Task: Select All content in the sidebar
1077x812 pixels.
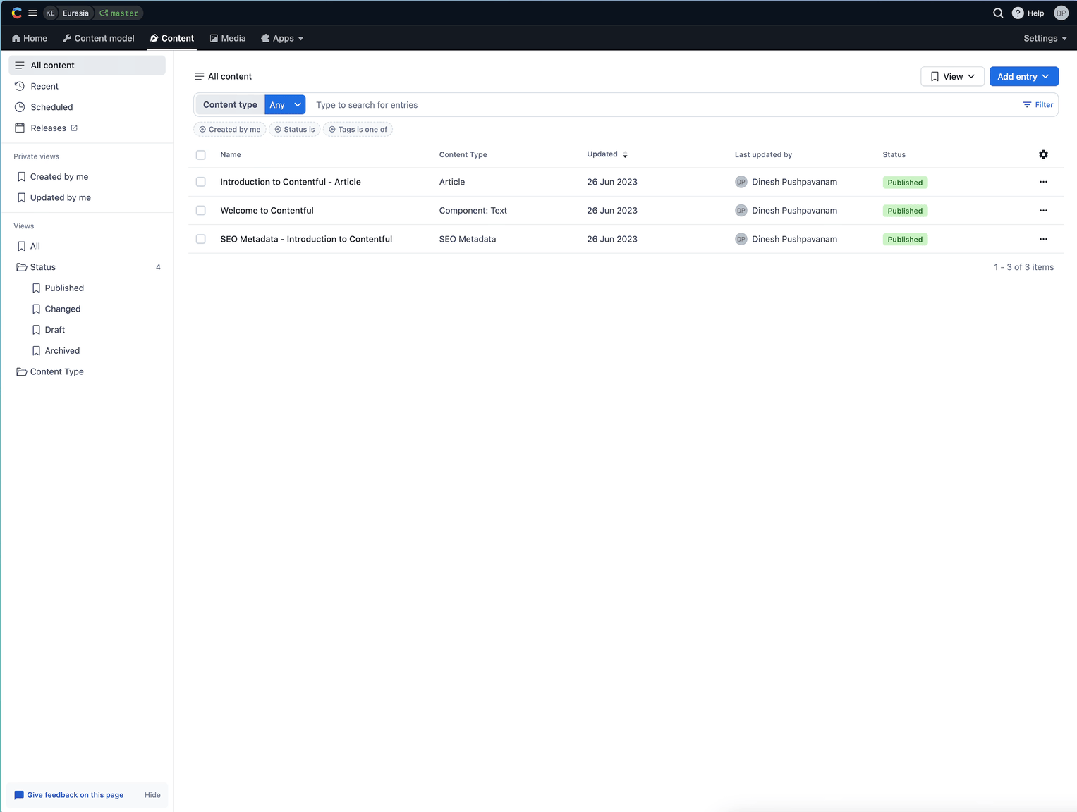Action: [87, 66]
